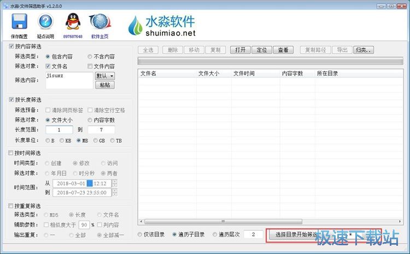
Task: Select the 包含内容 radio button
Action: pos(48,56)
